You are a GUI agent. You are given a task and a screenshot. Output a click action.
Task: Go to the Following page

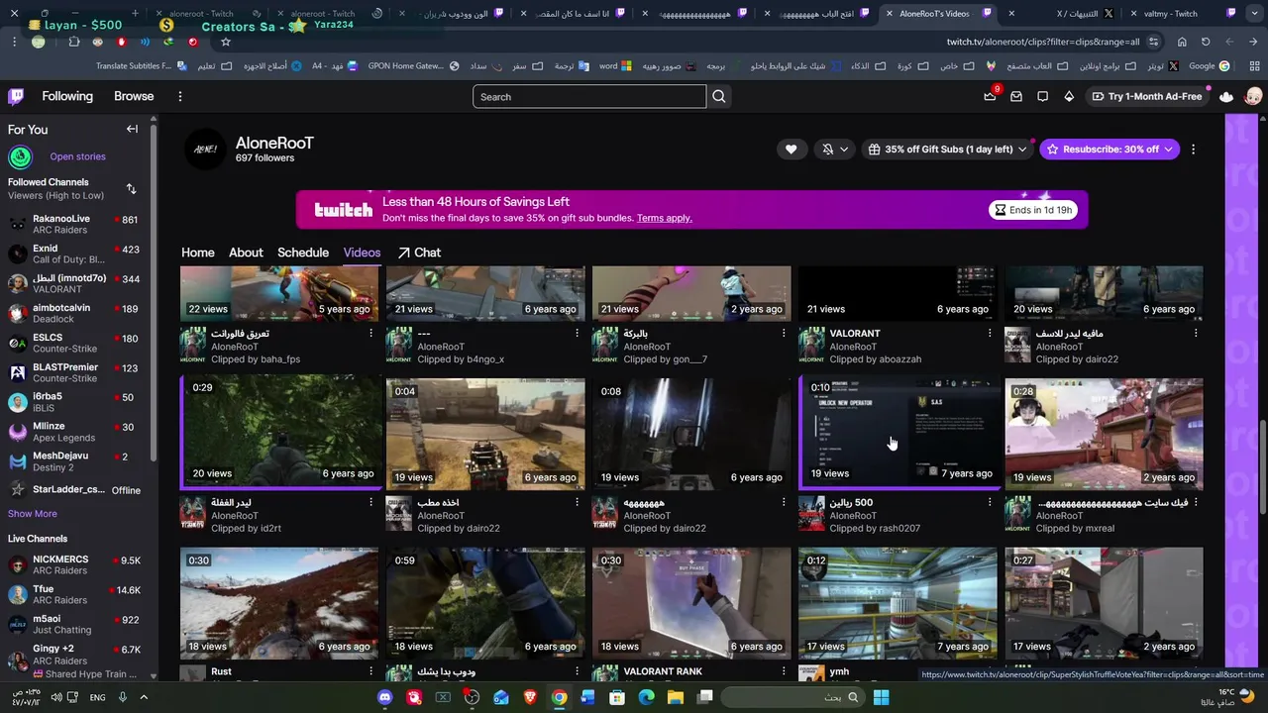[67, 96]
